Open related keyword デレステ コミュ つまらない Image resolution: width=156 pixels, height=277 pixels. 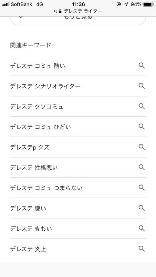78,188
